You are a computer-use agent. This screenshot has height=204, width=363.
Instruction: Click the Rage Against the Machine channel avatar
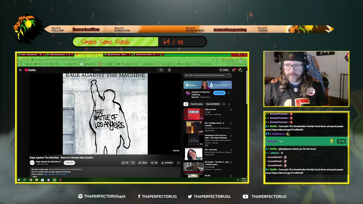[x=32, y=163]
